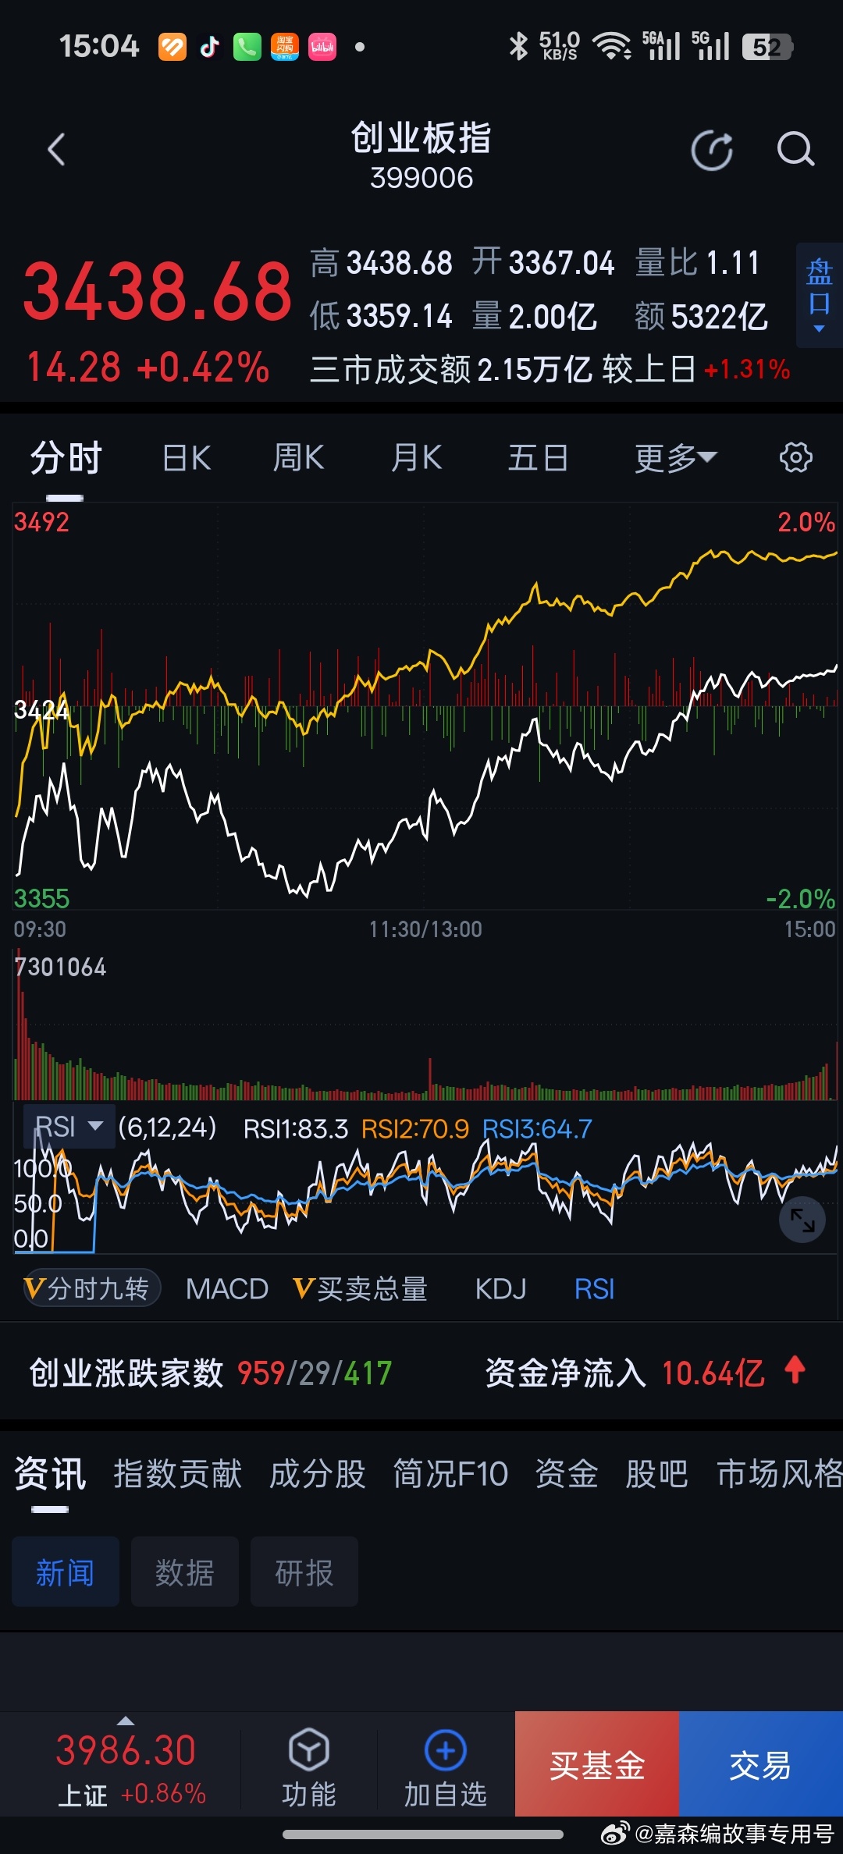Open the Douyin status bar icon

pos(209,47)
